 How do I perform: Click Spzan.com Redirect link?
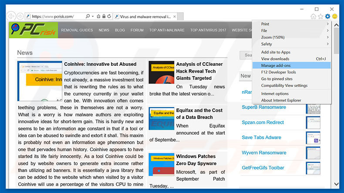coord(263,122)
